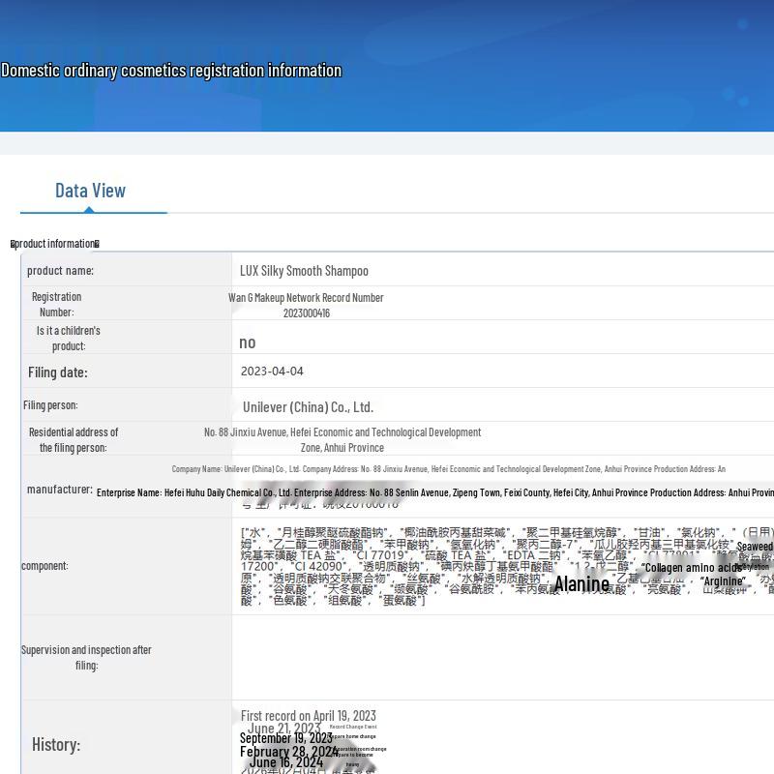Select the children's product value "no"
This screenshot has width=774, height=774.
click(x=248, y=342)
